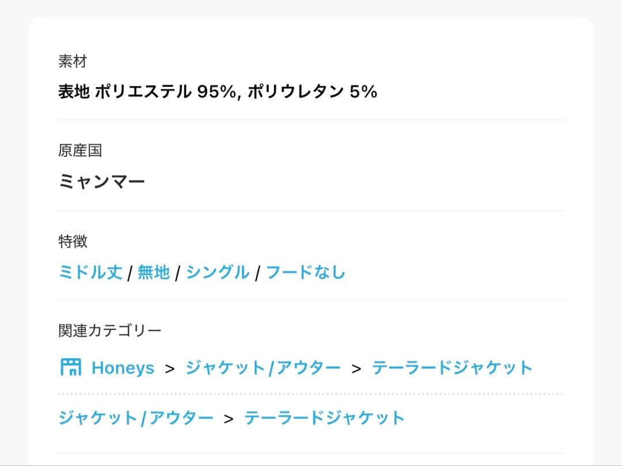This screenshot has height=466, width=622.
Task: Open テーラードジャケット link in the Honeys breadcrumb
Action: 452,368
